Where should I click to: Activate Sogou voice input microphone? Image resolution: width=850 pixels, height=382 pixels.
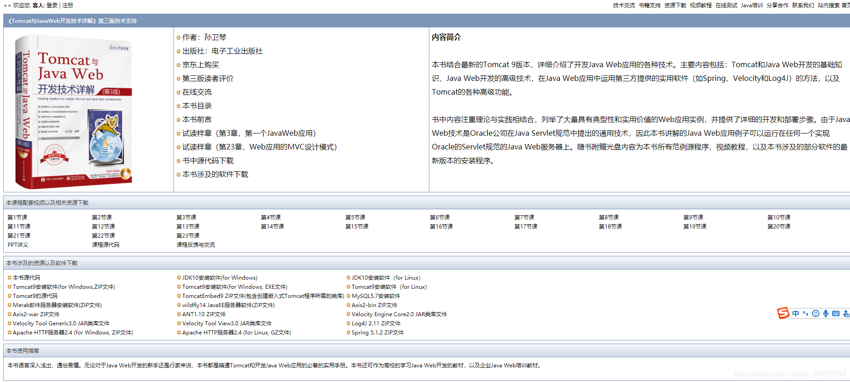coord(826,313)
